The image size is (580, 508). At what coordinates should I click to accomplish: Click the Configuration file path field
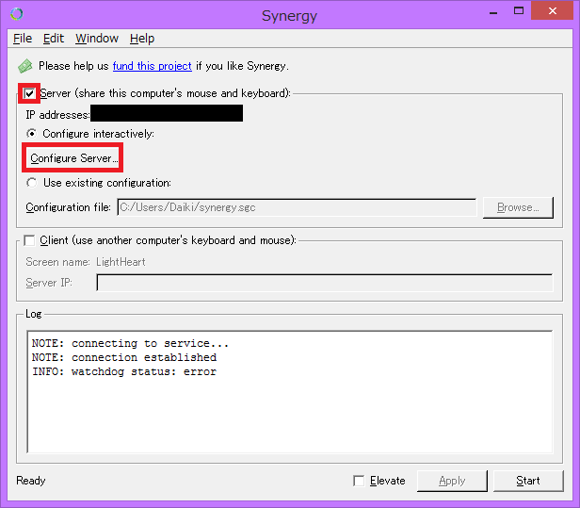[297, 207]
